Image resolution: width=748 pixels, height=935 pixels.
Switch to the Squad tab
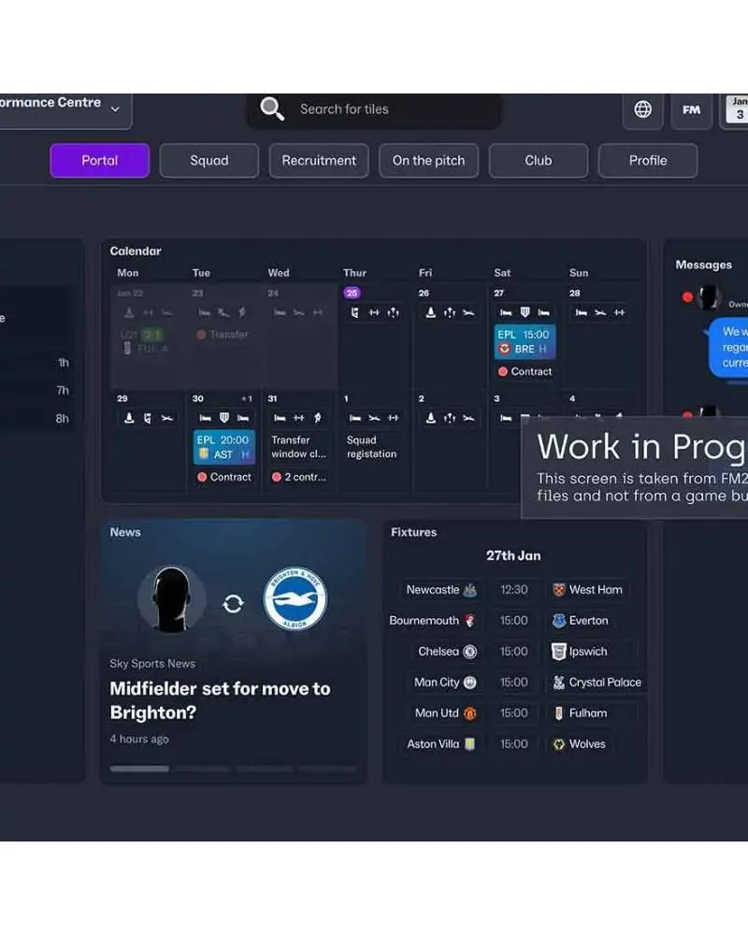(209, 161)
